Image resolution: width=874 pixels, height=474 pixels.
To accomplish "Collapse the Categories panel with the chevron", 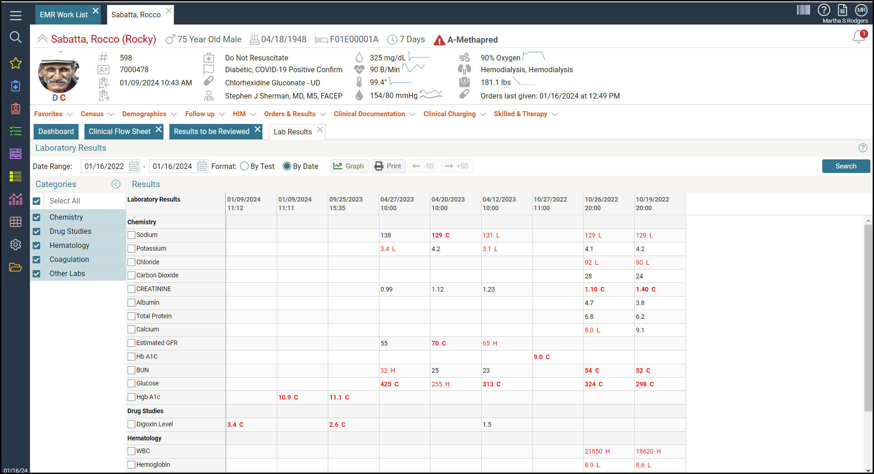I will pyautogui.click(x=116, y=184).
